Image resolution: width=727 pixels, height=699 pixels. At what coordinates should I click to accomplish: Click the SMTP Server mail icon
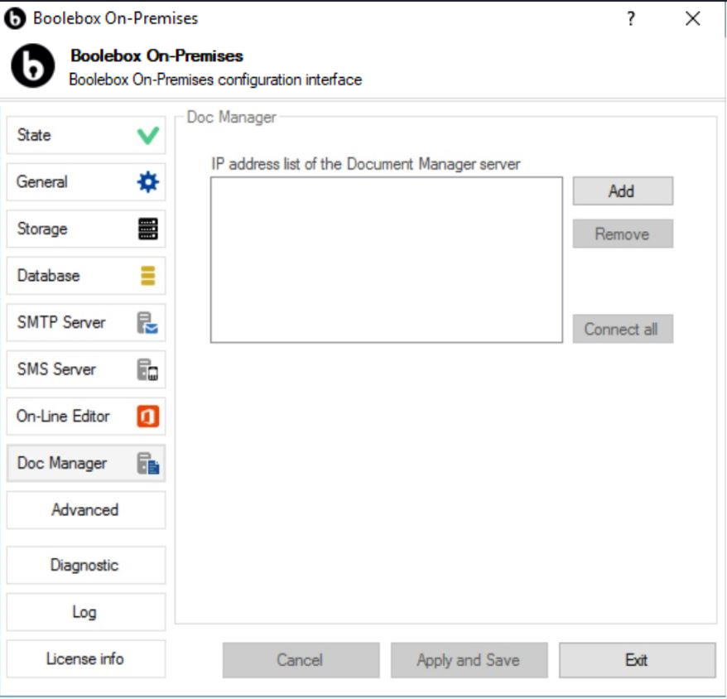[147, 323]
